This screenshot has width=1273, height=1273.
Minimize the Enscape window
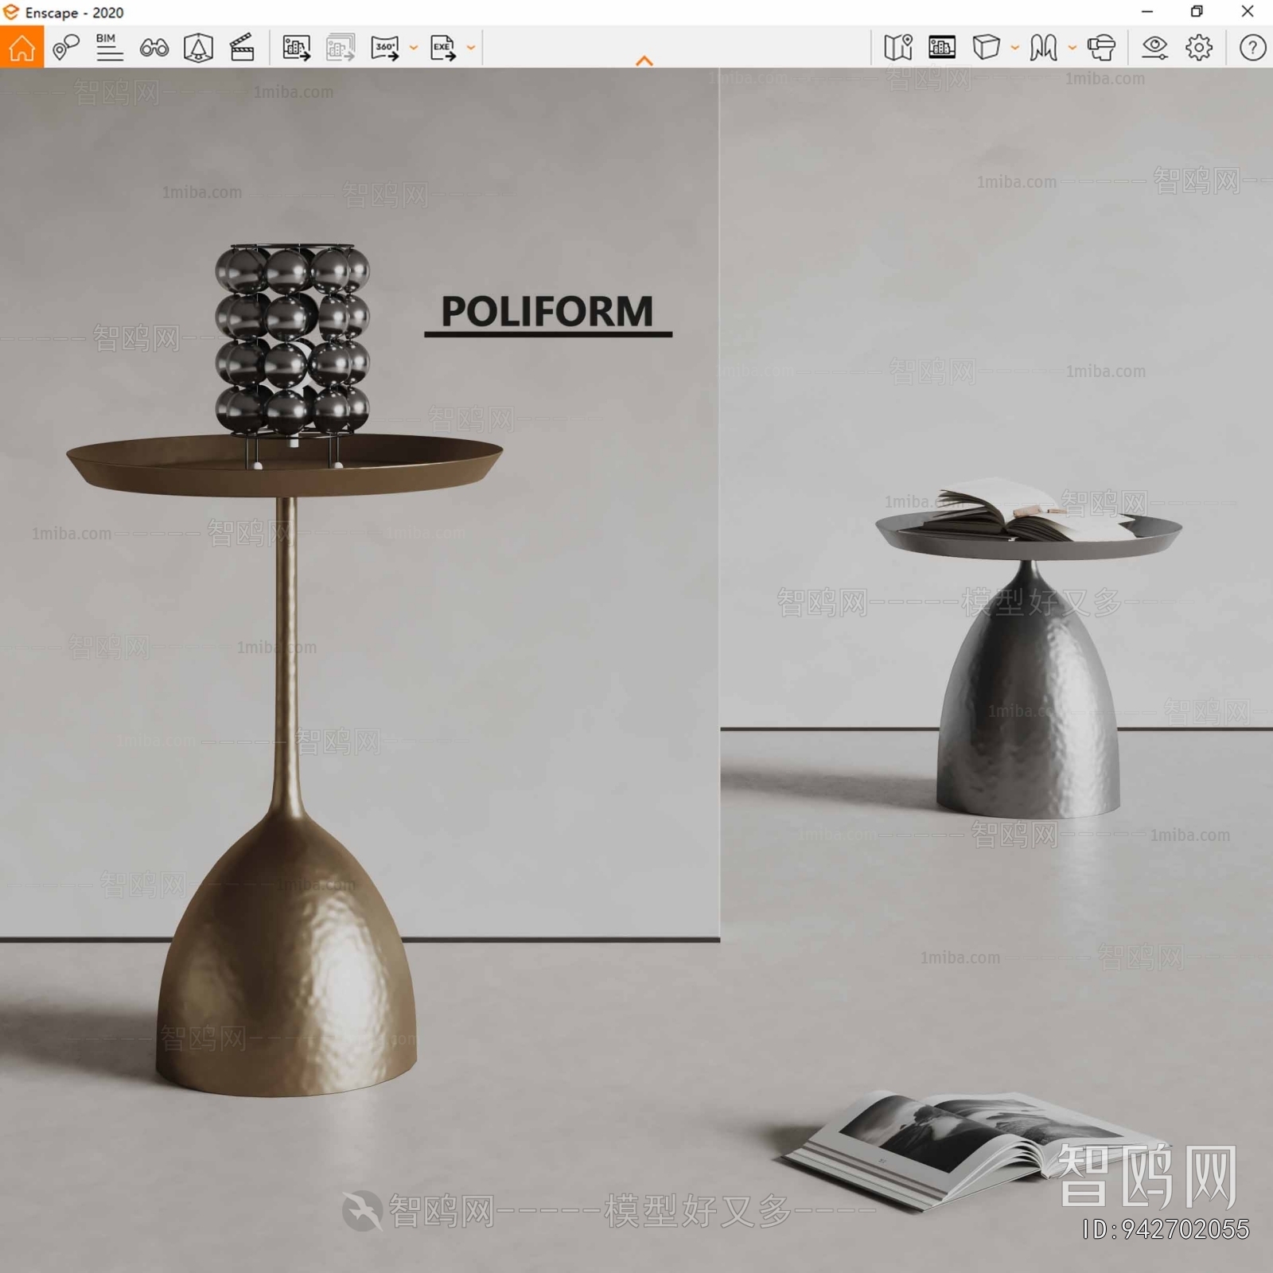pyautogui.click(x=1146, y=12)
